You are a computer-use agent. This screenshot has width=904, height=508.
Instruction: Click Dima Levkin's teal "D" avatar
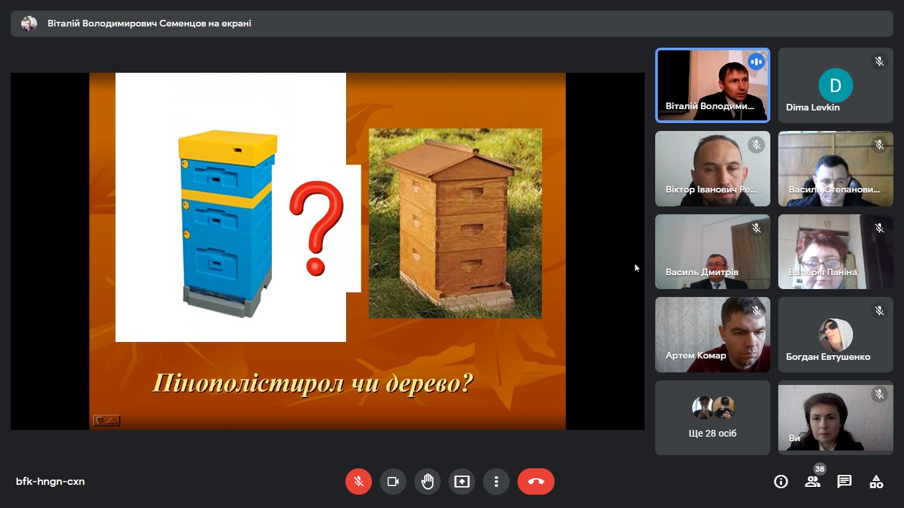[x=835, y=85]
